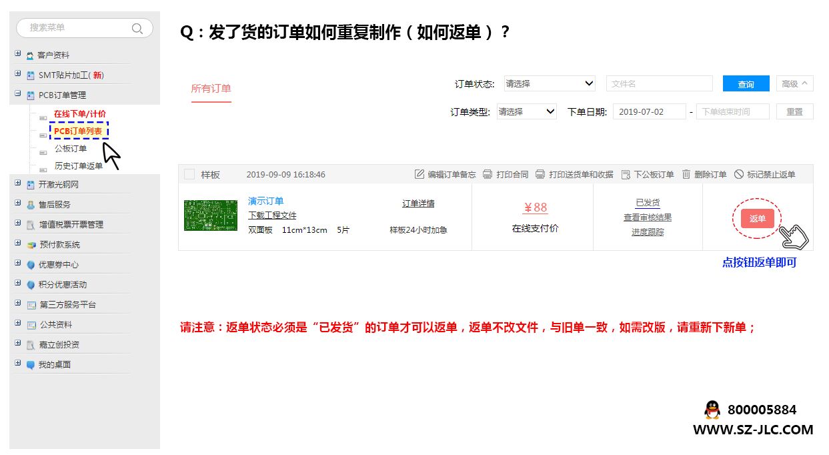The width and height of the screenshot is (829, 455).
Task: Click the 打印合同 printer icon
Action: [488, 174]
